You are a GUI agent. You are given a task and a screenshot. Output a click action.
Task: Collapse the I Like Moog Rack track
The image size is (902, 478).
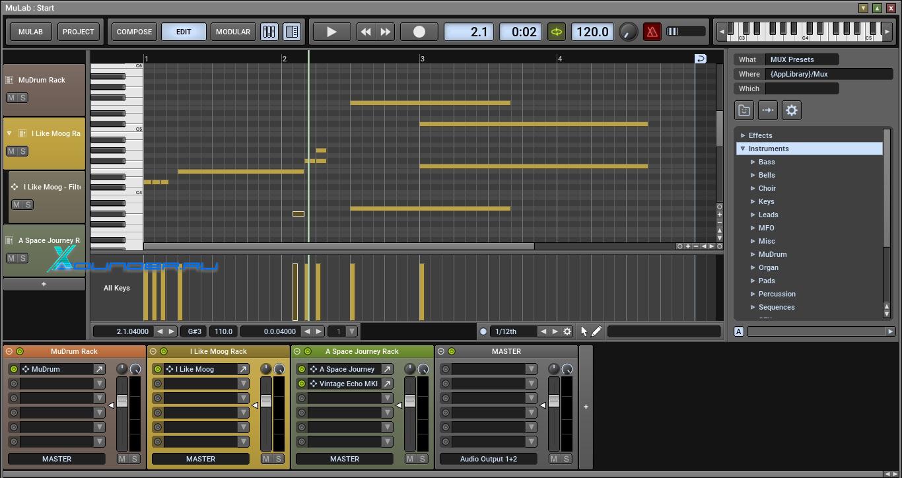coord(9,133)
